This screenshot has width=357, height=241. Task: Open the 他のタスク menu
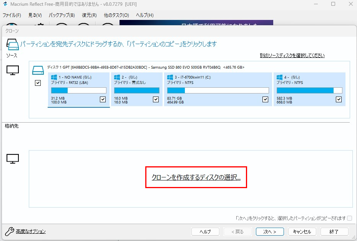pos(116,15)
